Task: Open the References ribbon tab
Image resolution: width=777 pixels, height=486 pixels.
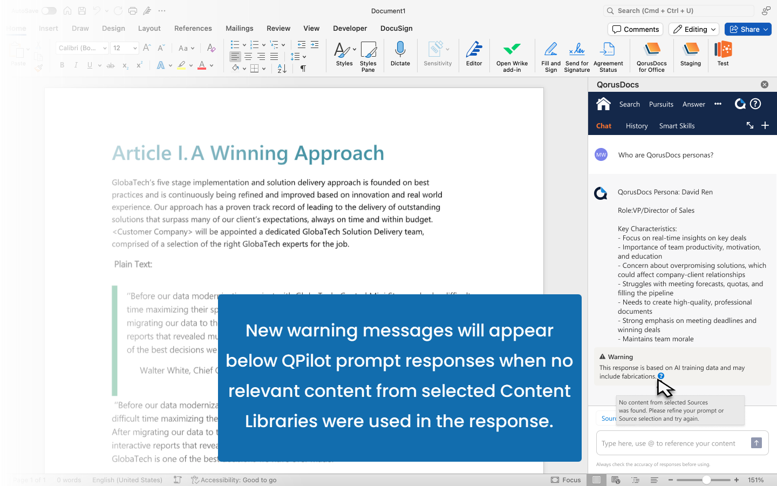Action: click(193, 28)
